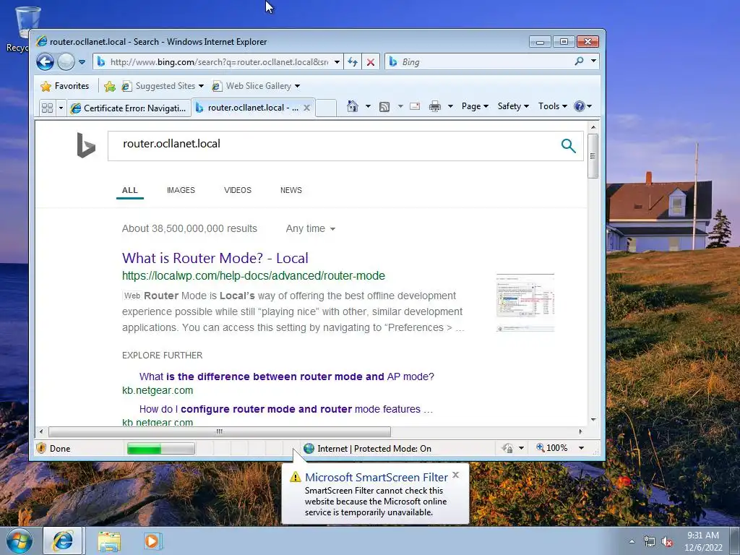Open the Favorites star button

[x=64, y=86]
